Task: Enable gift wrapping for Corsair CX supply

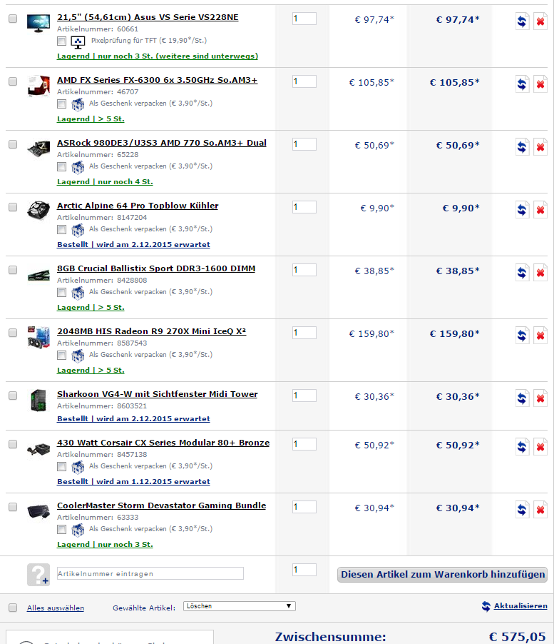Action: tap(61, 466)
